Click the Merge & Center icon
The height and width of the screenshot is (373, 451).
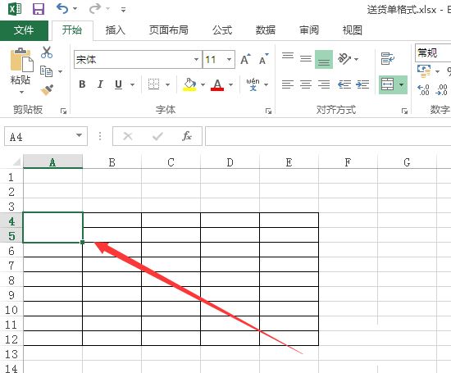387,84
